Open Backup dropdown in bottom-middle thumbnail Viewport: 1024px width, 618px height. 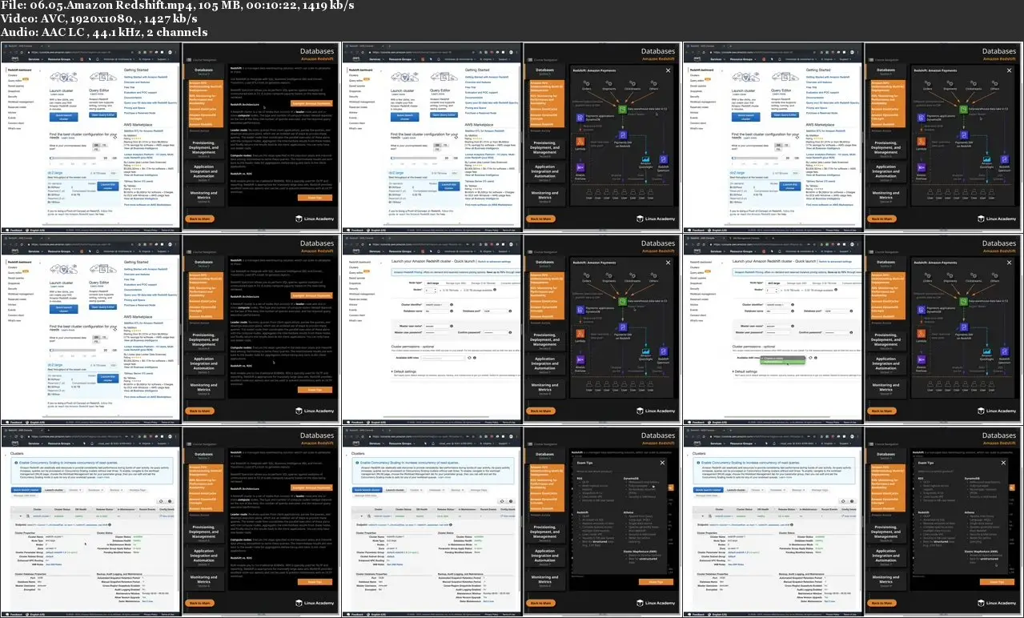457,489
